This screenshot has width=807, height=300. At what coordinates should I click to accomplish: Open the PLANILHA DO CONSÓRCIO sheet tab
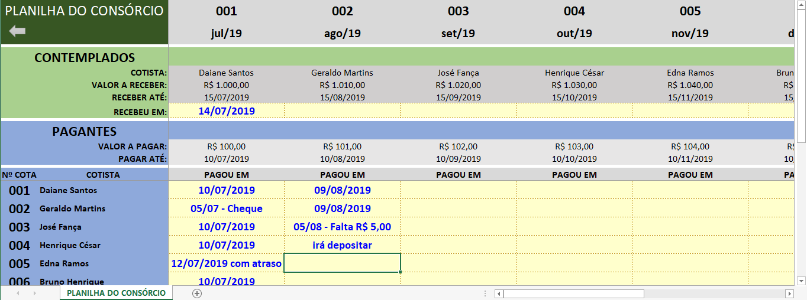tap(116, 294)
